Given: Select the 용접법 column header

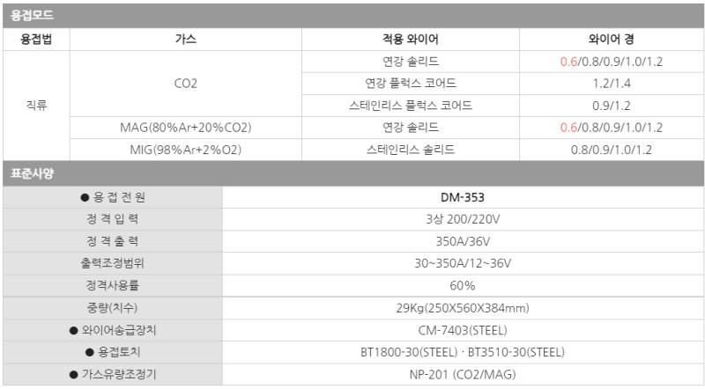Looking at the screenshot, I should coord(36,40).
